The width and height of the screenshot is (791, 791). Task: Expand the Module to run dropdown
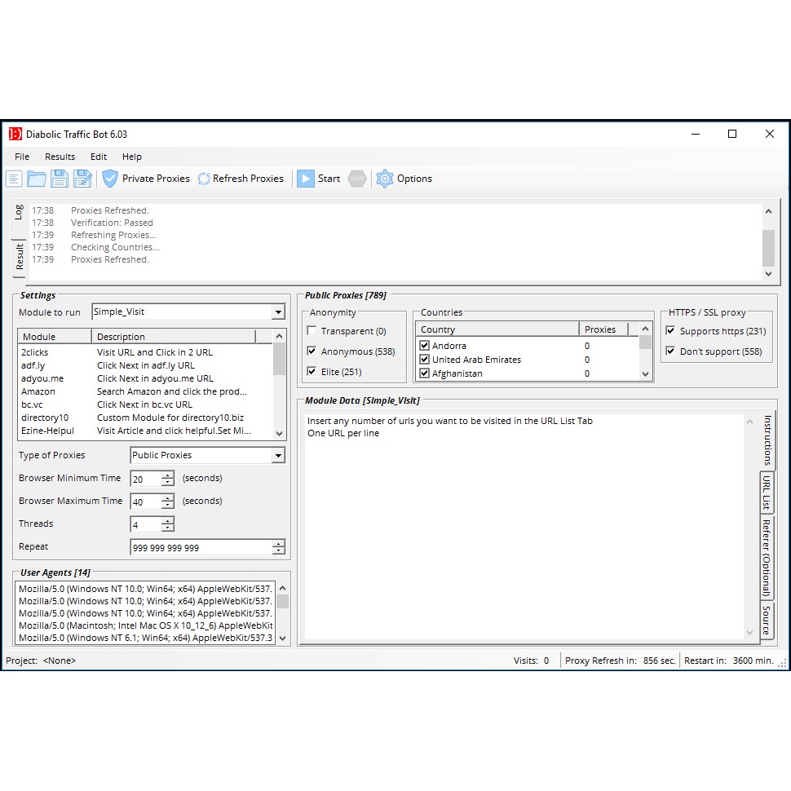point(278,312)
